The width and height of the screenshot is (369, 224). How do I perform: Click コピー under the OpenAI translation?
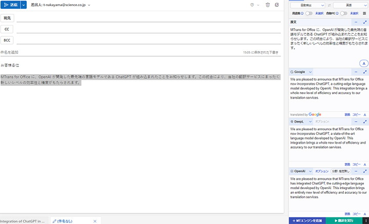[x=356, y=214]
